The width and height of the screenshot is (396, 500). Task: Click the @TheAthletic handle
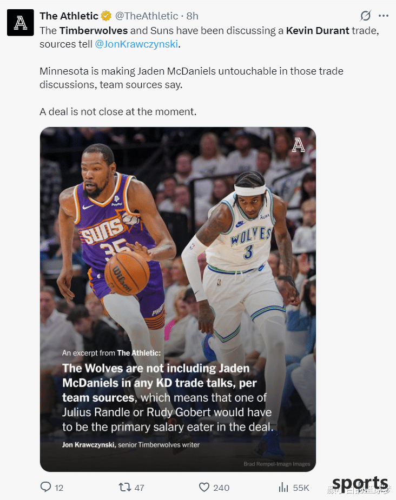click(x=147, y=16)
